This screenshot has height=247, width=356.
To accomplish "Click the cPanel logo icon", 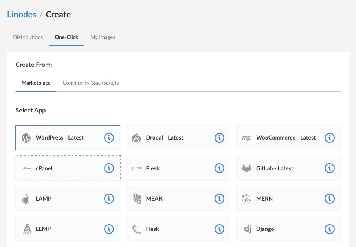I will pos(27,168).
